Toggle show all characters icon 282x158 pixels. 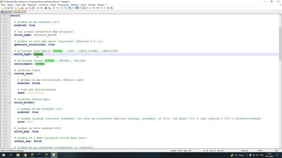click(73, 8)
